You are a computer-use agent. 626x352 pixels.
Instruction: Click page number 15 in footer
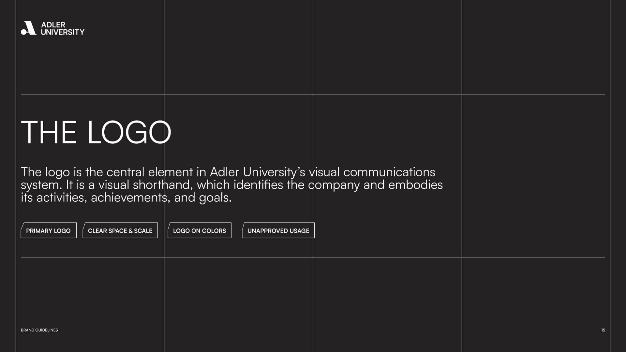[x=603, y=330]
